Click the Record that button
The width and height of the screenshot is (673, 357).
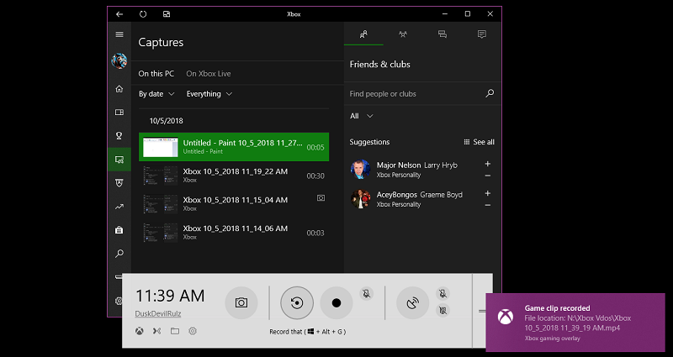(297, 303)
